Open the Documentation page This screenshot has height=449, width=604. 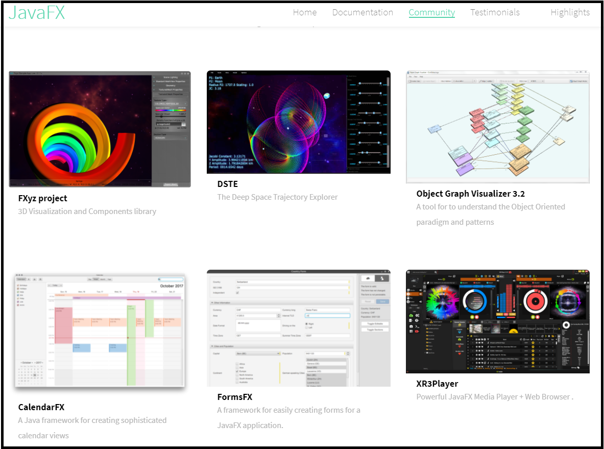click(x=363, y=12)
